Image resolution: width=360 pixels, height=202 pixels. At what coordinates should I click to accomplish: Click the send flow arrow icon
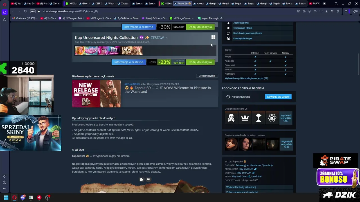(315, 11)
